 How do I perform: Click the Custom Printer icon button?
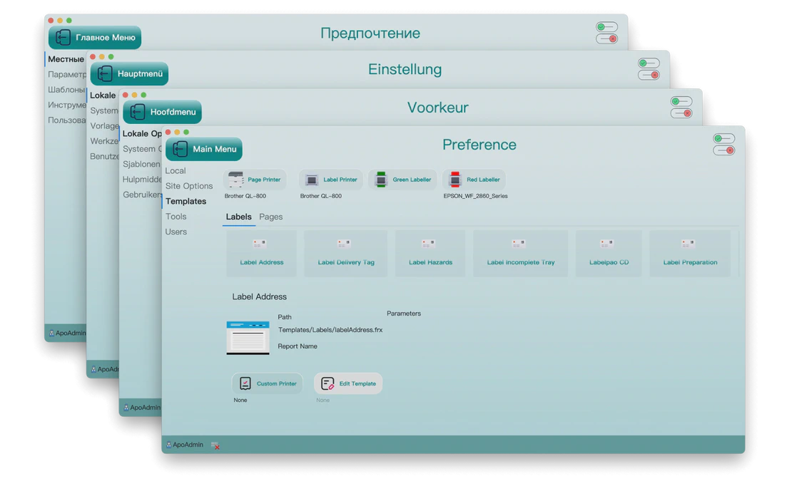tap(245, 383)
